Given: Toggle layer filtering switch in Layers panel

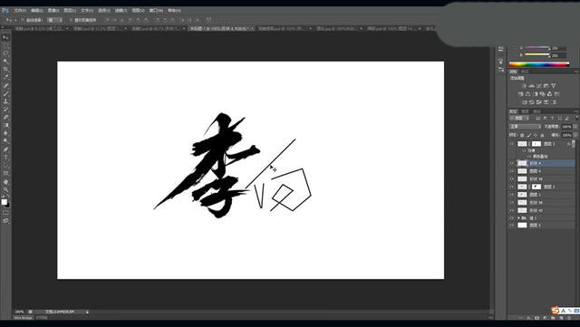Looking at the screenshot, I should 576,118.
